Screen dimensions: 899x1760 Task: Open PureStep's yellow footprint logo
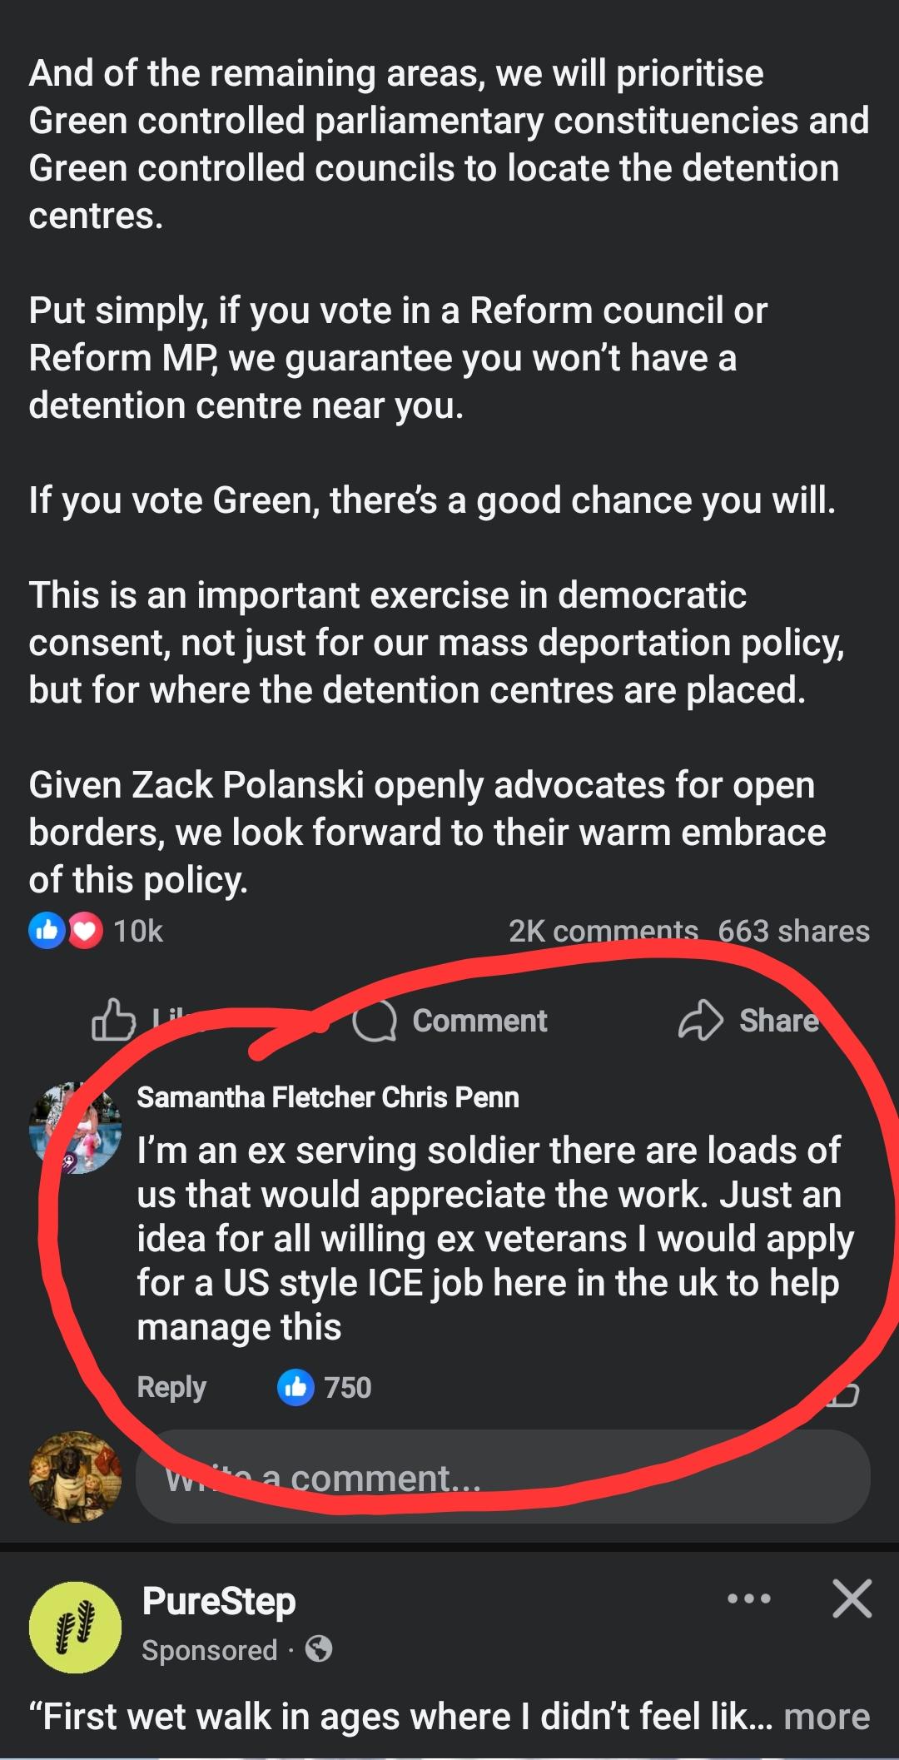click(75, 1628)
